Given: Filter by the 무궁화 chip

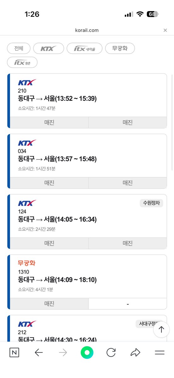Looking at the screenshot, I should [120, 49].
